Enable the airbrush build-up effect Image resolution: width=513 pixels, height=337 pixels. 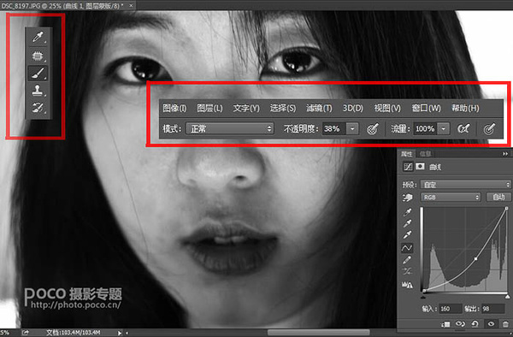click(464, 129)
